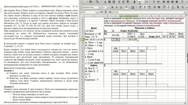The width and height of the screenshot is (188, 105).
Task: Select row header 25
Action: click(82, 85)
